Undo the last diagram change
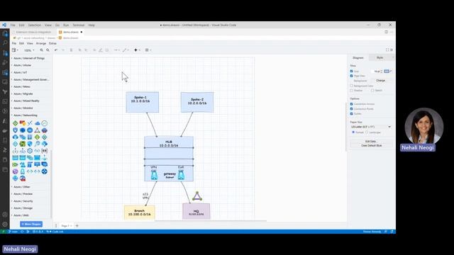Image resolution: width=454 pixels, height=255 pixels. 56,50
